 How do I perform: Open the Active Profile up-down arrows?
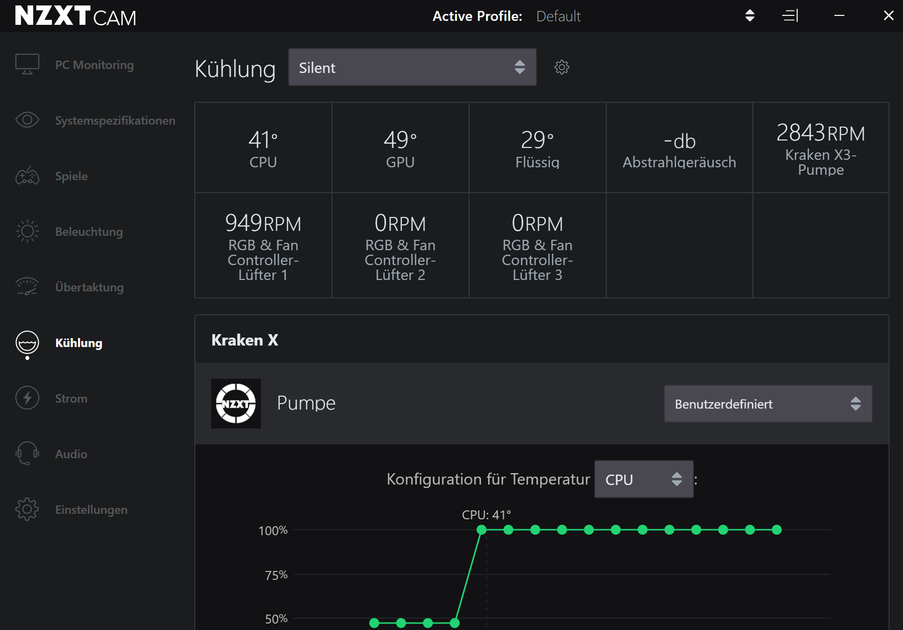[x=750, y=16]
